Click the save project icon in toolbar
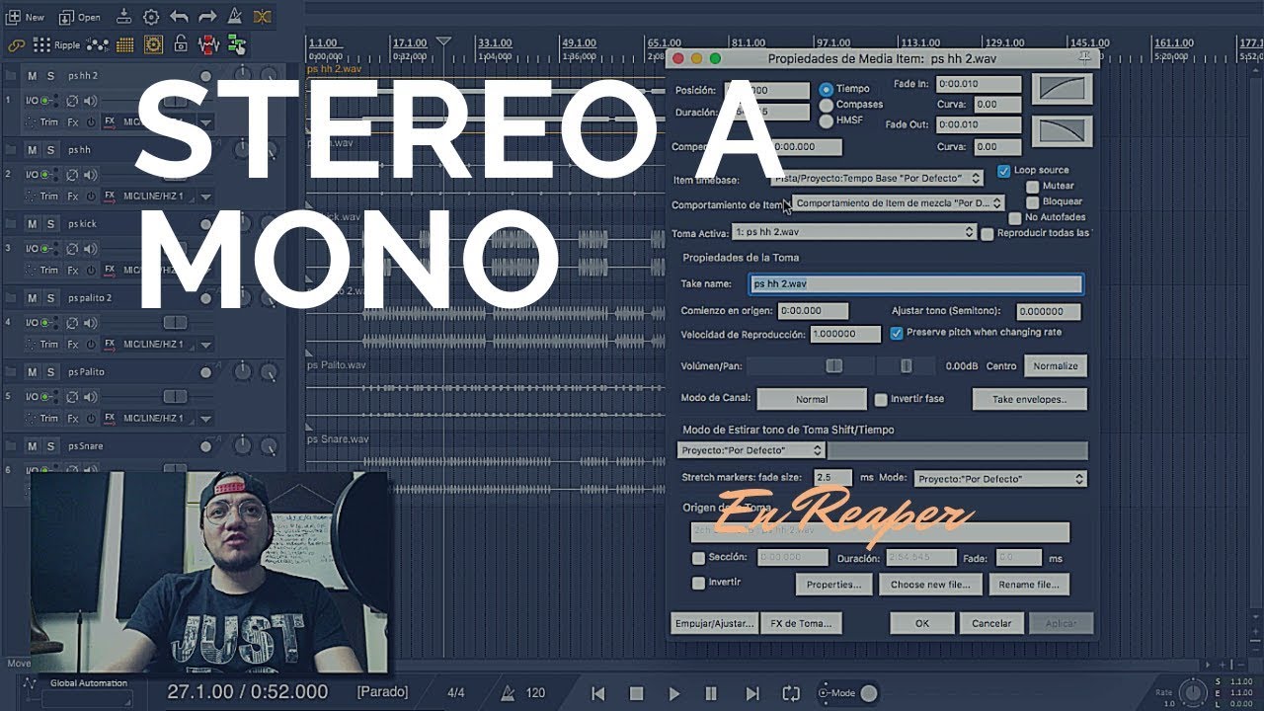The height and width of the screenshot is (711, 1264). 123,17
